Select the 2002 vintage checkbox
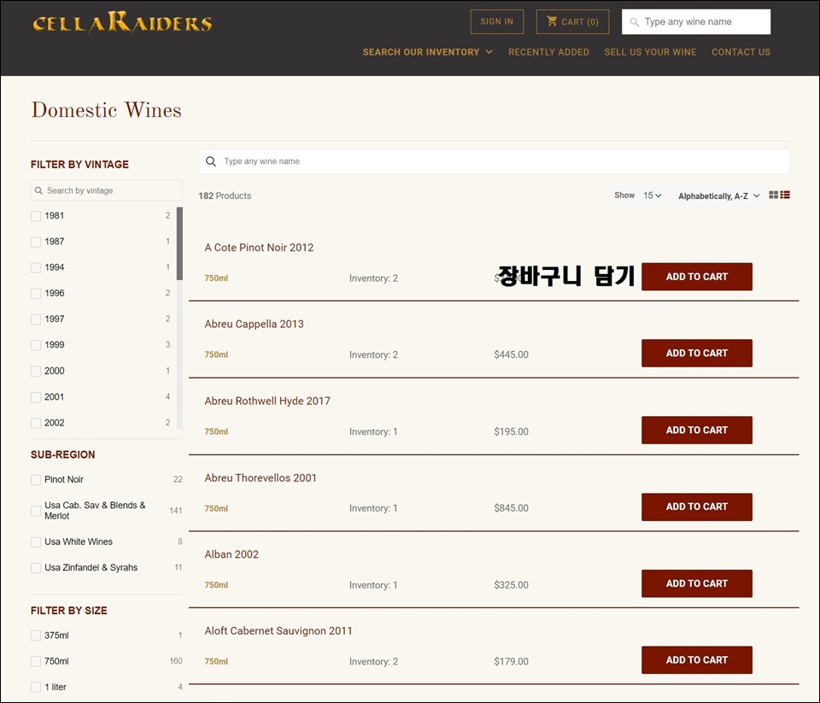The height and width of the screenshot is (703, 820). [x=36, y=423]
